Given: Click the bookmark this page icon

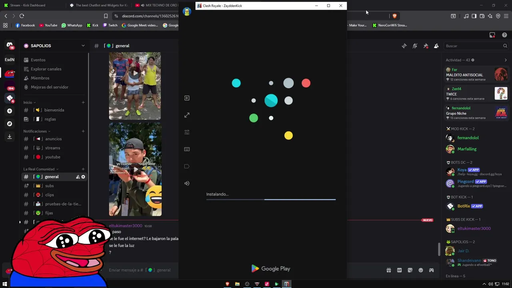Looking at the screenshot, I should point(106,16).
